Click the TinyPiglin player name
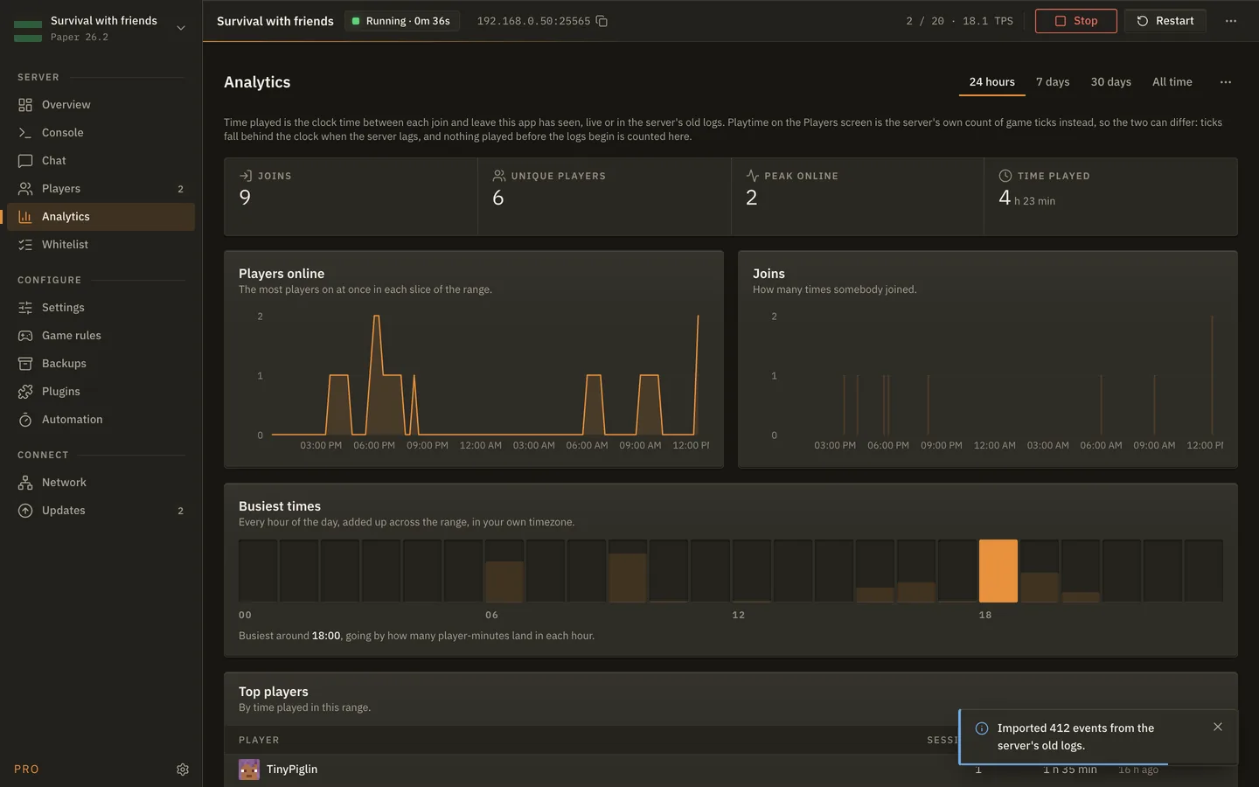Viewport: 1259px width, 787px height. 292,770
